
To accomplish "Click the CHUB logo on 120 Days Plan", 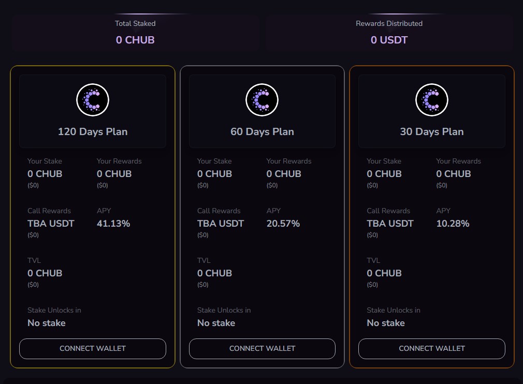I will 93,100.
